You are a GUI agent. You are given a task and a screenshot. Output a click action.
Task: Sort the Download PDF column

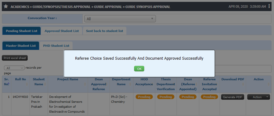click(243, 84)
